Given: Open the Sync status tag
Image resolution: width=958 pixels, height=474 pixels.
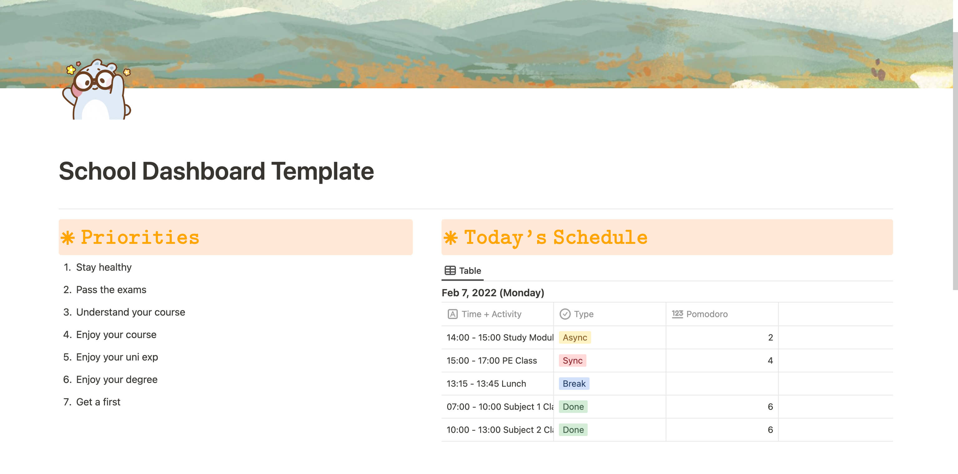Looking at the screenshot, I should point(572,360).
